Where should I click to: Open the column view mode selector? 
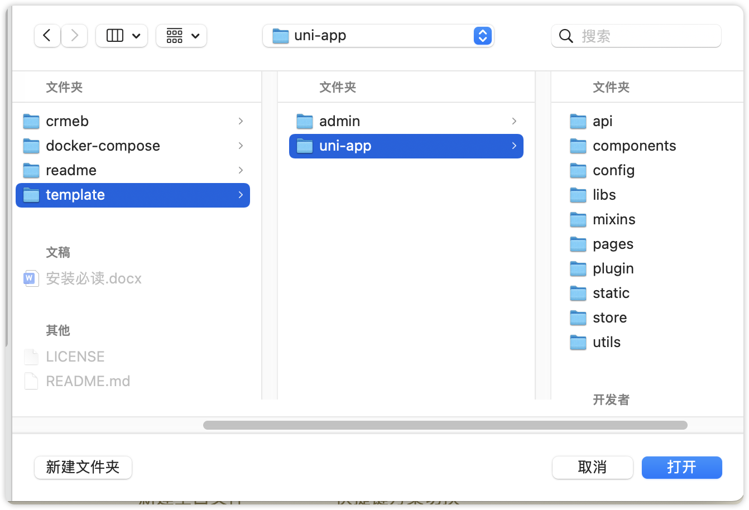[122, 36]
